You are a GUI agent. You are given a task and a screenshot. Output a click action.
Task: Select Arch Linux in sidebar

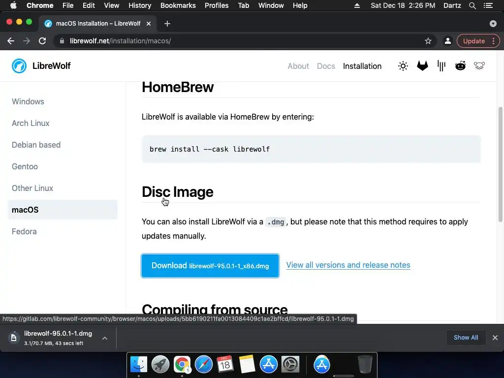31,123
